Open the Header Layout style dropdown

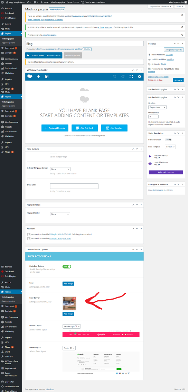coord(72,326)
